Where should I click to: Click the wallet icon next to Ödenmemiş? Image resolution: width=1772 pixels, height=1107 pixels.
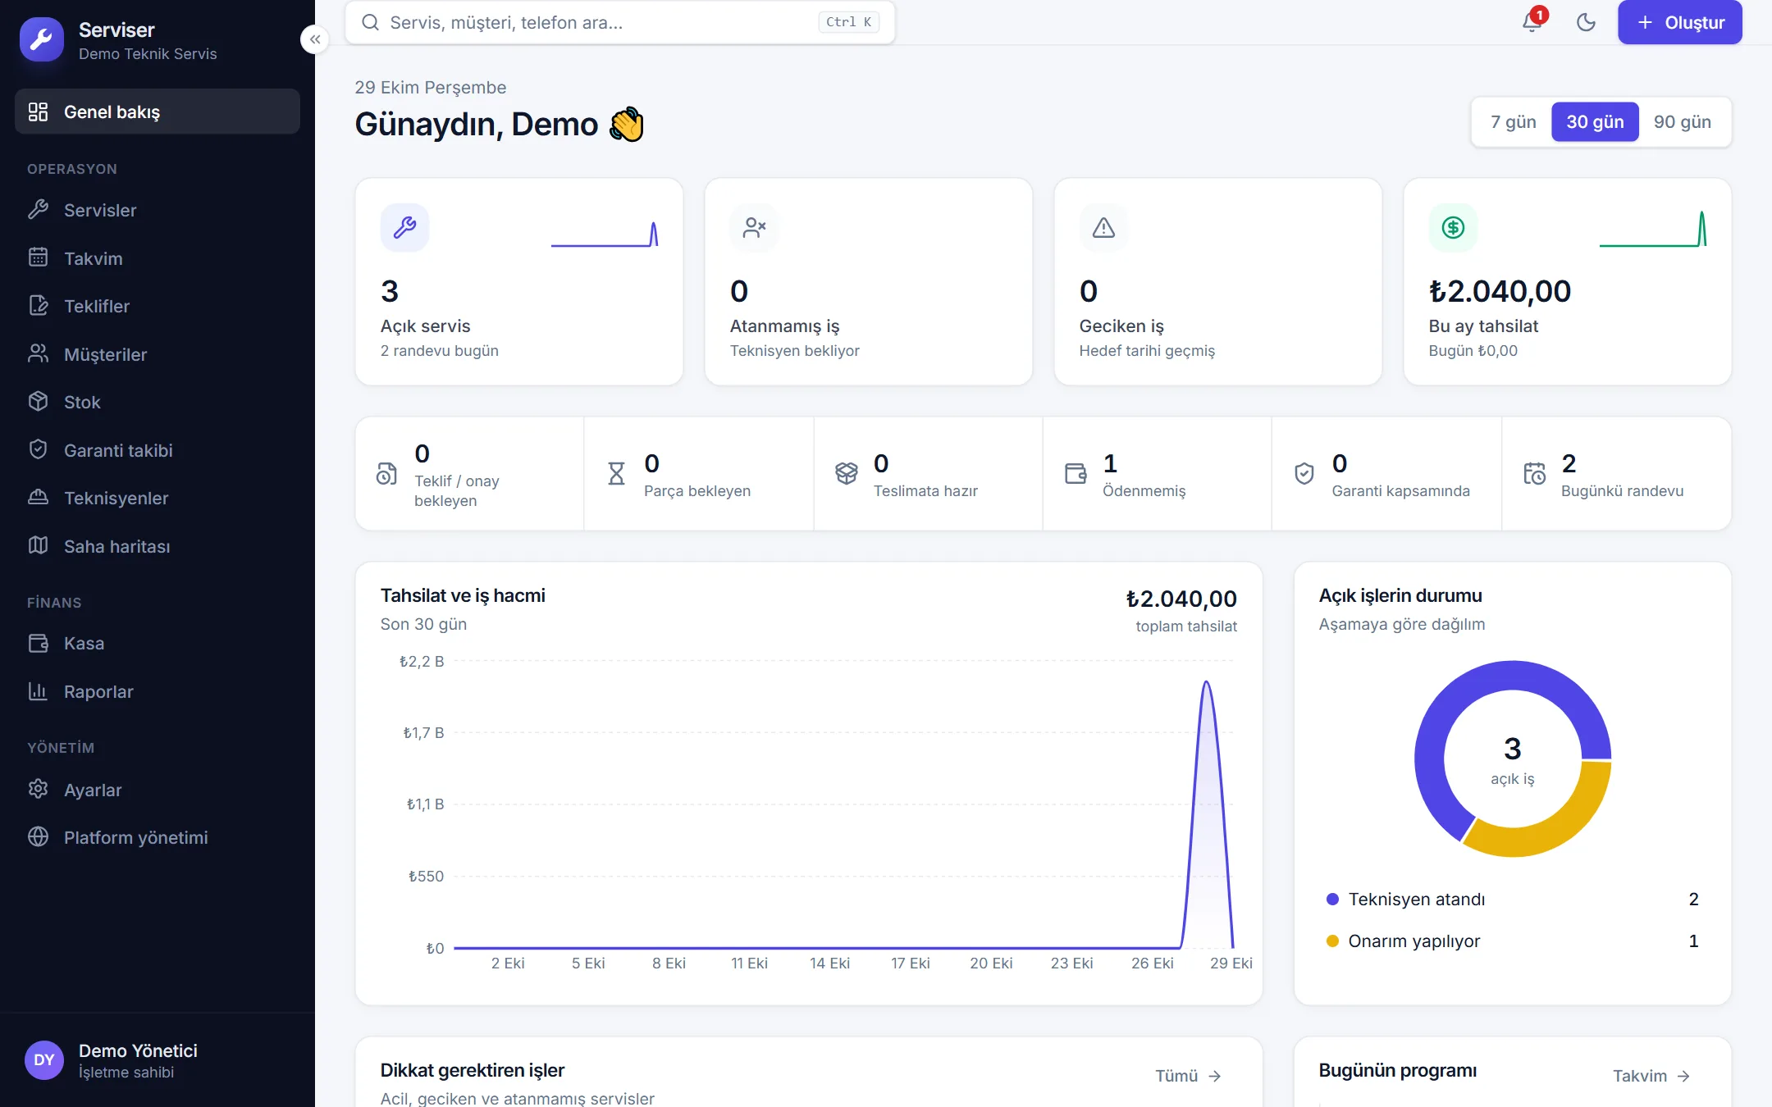(x=1075, y=473)
